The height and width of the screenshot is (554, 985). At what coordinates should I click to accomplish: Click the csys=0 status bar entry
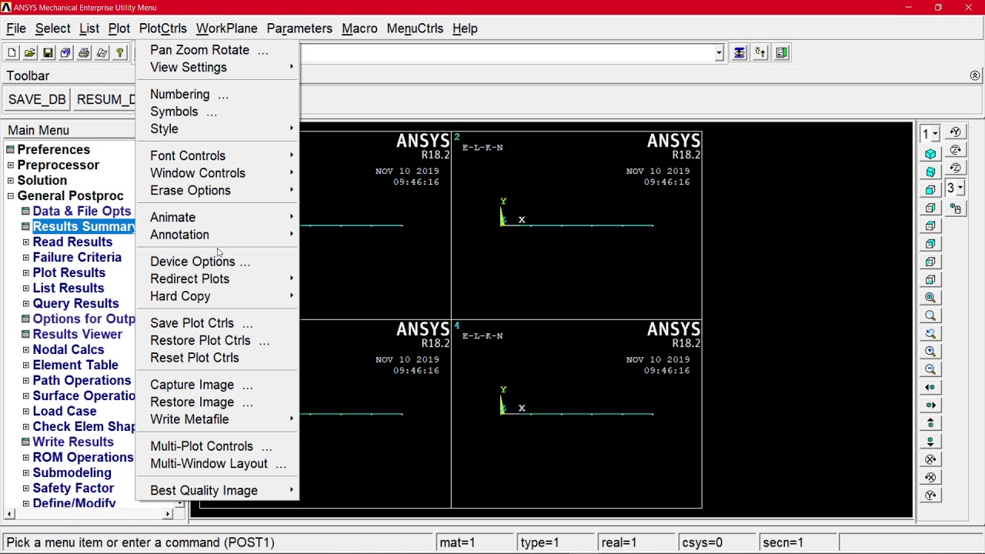(x=716, y=542)
